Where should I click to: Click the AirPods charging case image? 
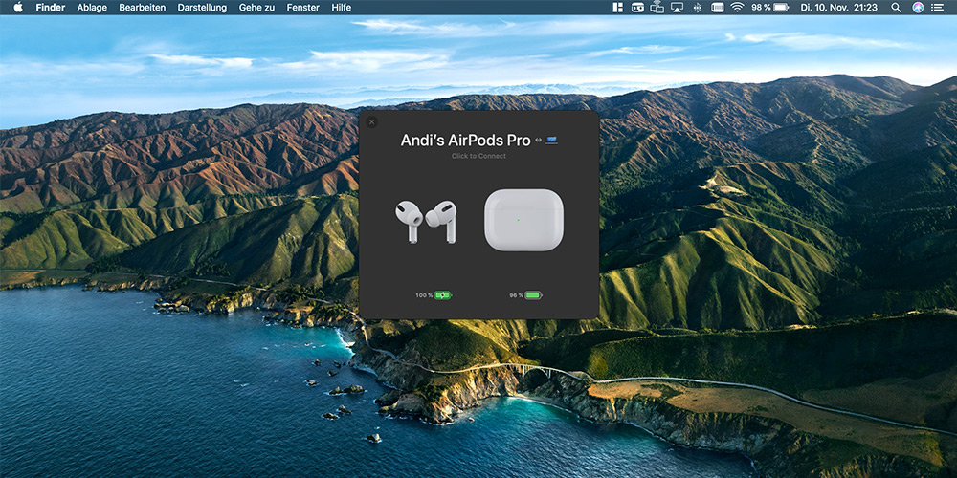click(x=523, y=220)
